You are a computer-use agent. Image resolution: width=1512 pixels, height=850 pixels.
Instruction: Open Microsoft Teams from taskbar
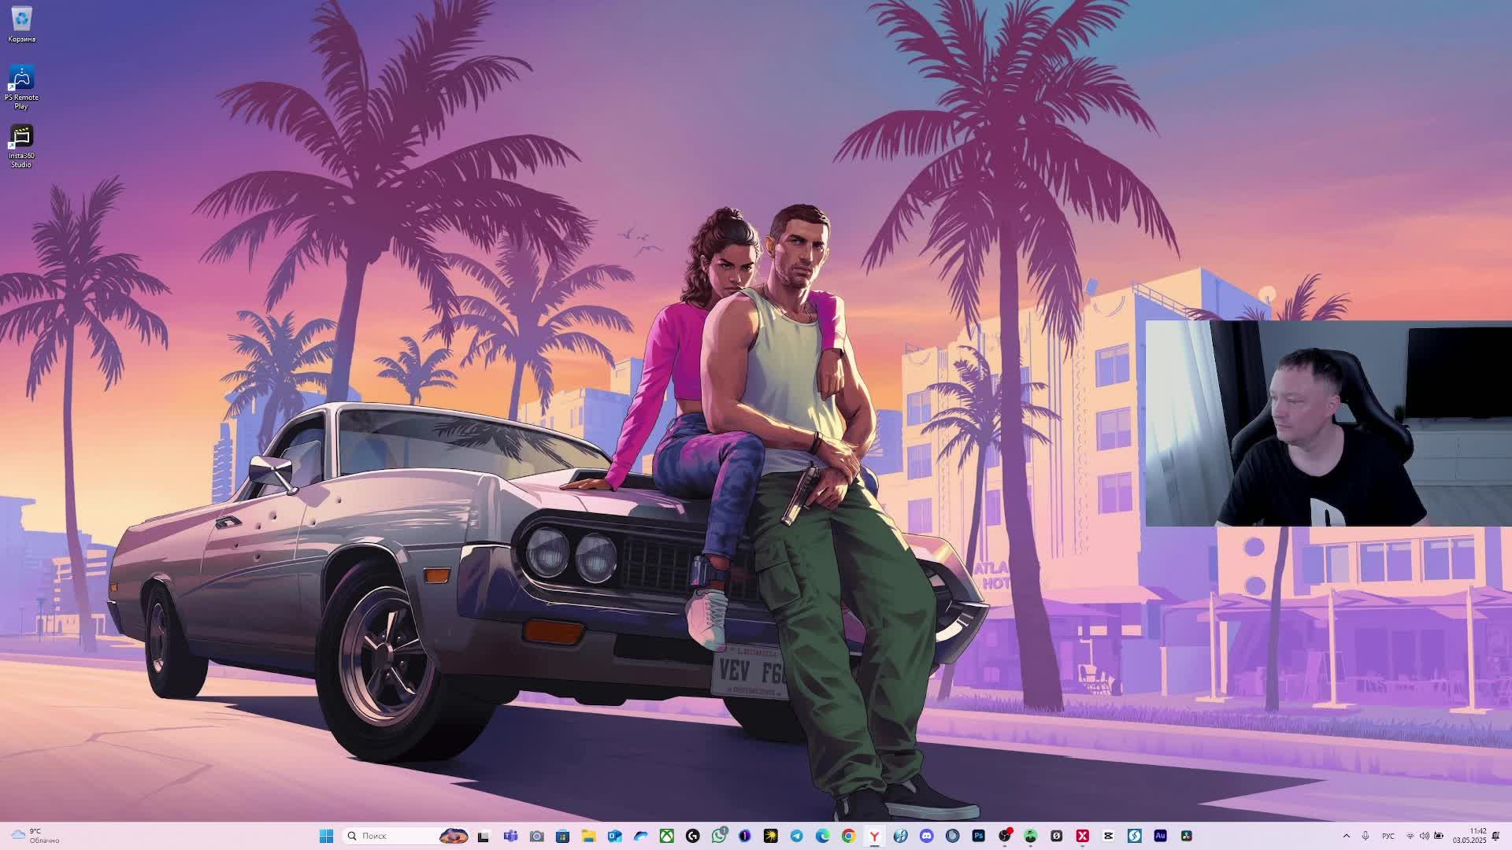(510, 836)
